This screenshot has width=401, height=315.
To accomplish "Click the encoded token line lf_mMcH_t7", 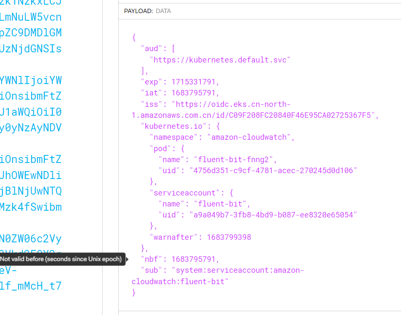I will point(31,286).
